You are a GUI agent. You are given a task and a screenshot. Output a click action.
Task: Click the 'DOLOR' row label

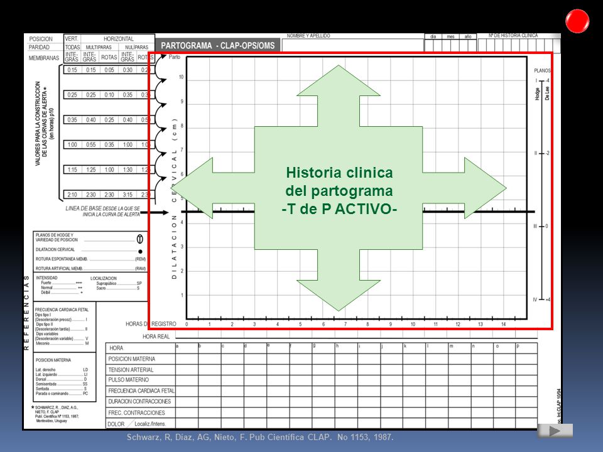[x=116, y=424]
